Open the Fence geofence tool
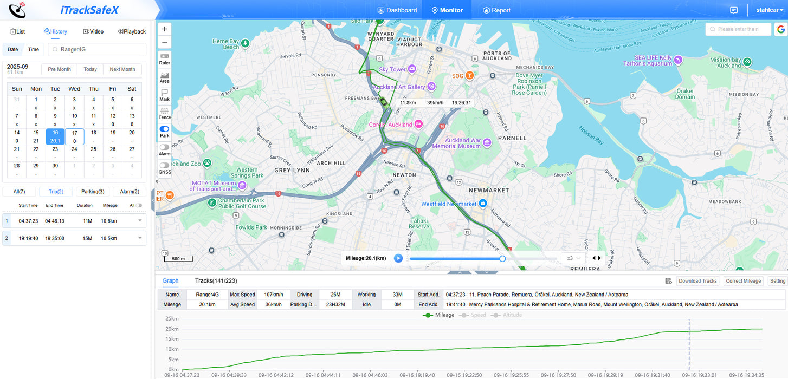The image size is (788, 379). coord(164,113)
